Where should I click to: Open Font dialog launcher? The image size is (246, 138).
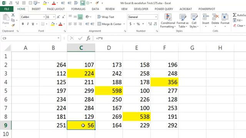pos(65,31)
